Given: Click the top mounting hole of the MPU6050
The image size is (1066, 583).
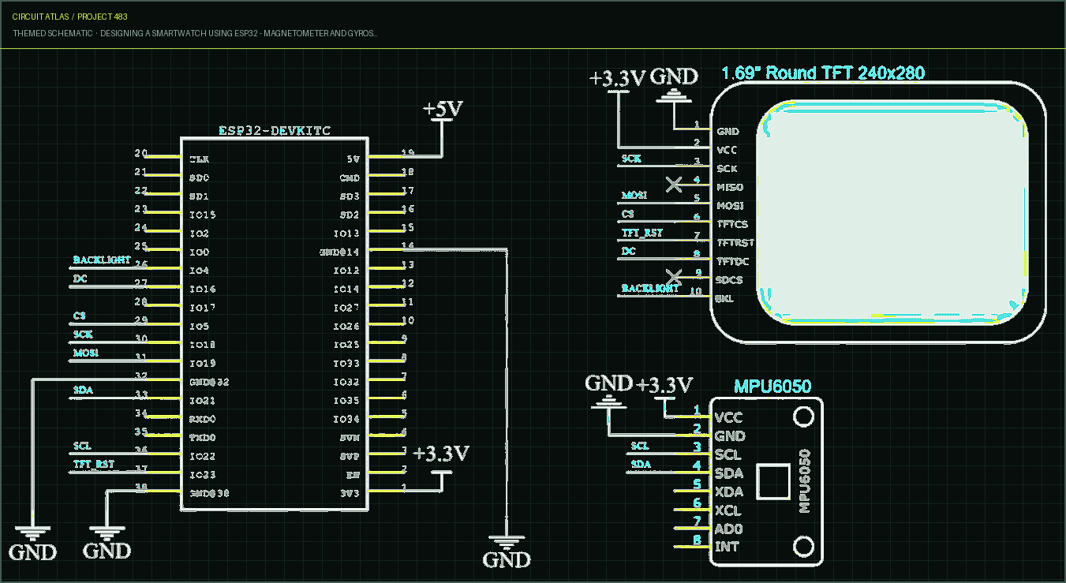Looking at the screenshot, I should click(x=803, y=416).
